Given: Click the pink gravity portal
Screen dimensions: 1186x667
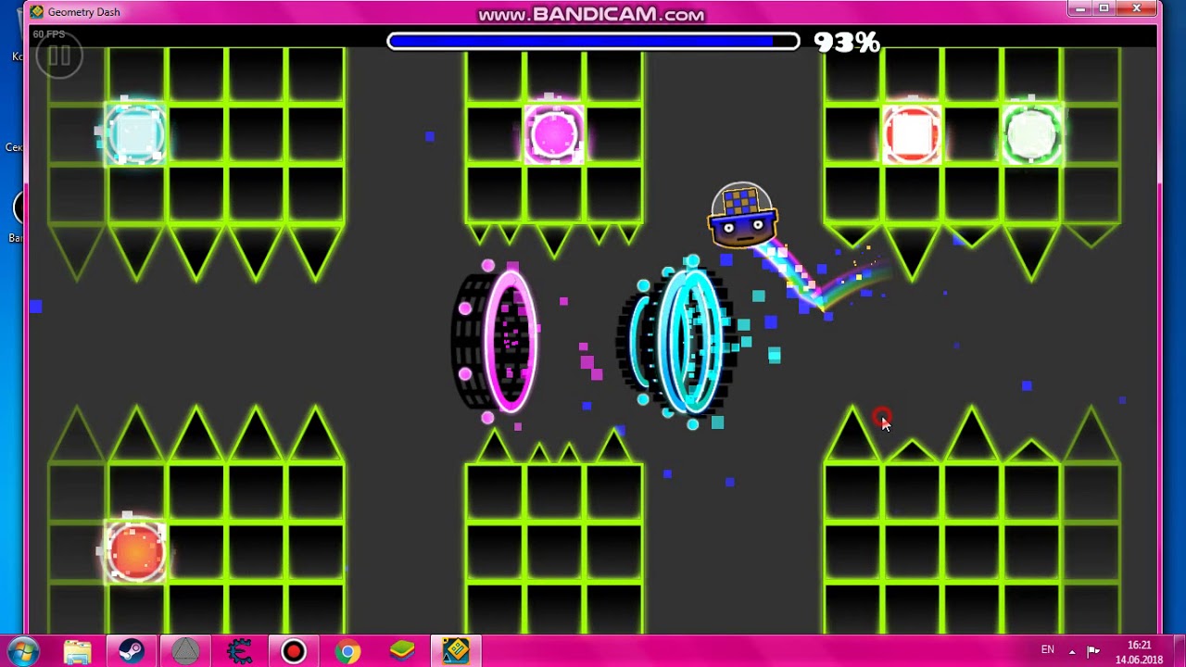Looking at the screenshot, I should click(x=496, y=340).
